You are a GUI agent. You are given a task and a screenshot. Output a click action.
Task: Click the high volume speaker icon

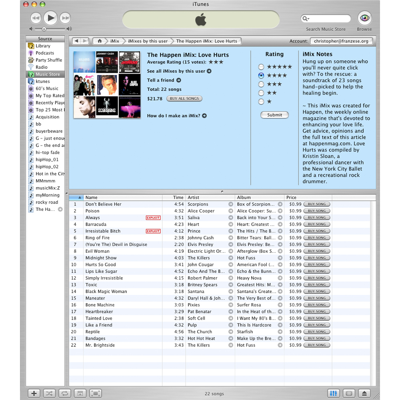pos(69,29)
